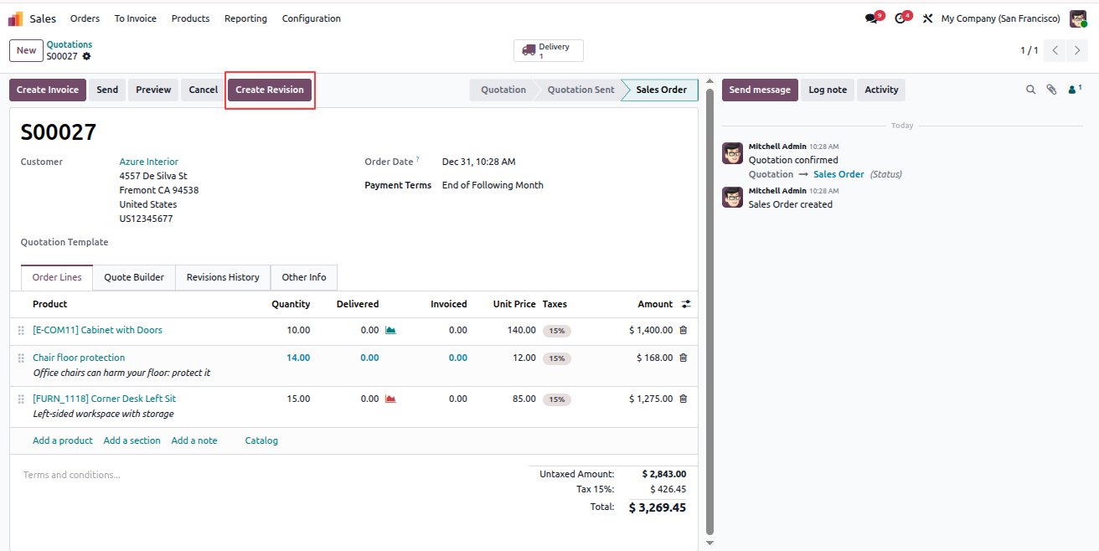Open optional columns toggle in table header
Screen dimensions: 1099x551
tap(686, 304)
